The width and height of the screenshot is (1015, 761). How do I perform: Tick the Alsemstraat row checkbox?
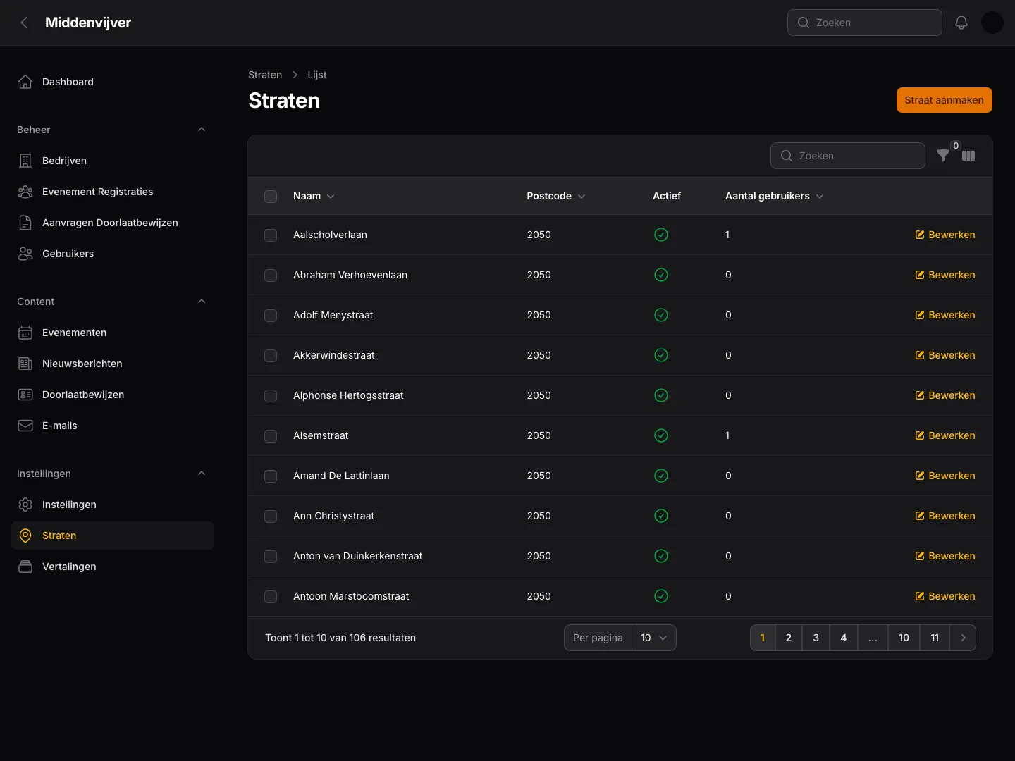(271, 436)
